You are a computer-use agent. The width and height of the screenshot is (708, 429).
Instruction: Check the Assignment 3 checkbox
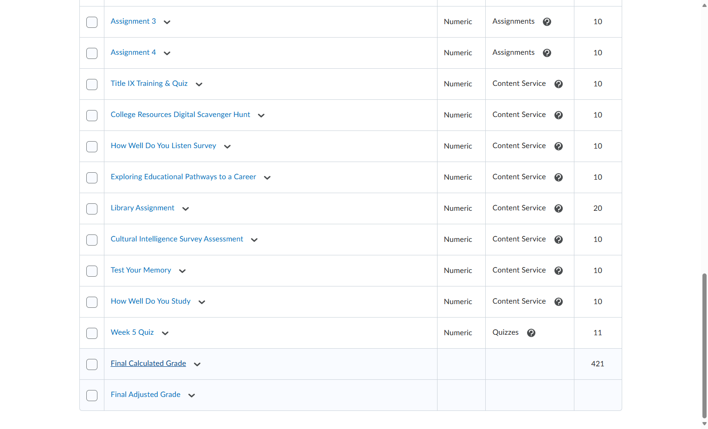click(92, 22)
